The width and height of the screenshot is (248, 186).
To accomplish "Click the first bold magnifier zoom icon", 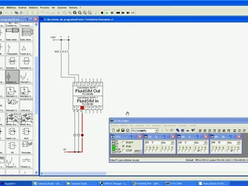I will 75,13.
